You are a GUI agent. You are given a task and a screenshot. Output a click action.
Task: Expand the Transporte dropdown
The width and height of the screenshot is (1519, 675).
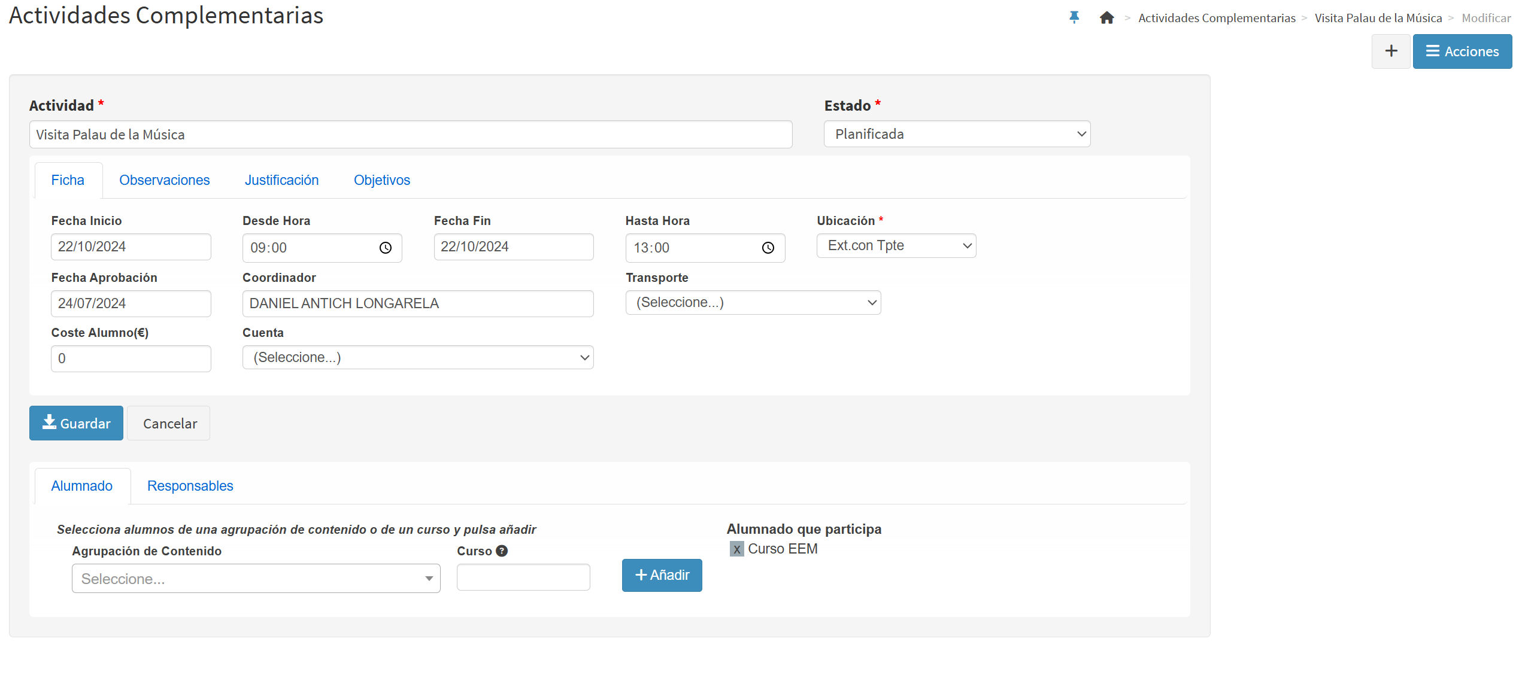753,303
